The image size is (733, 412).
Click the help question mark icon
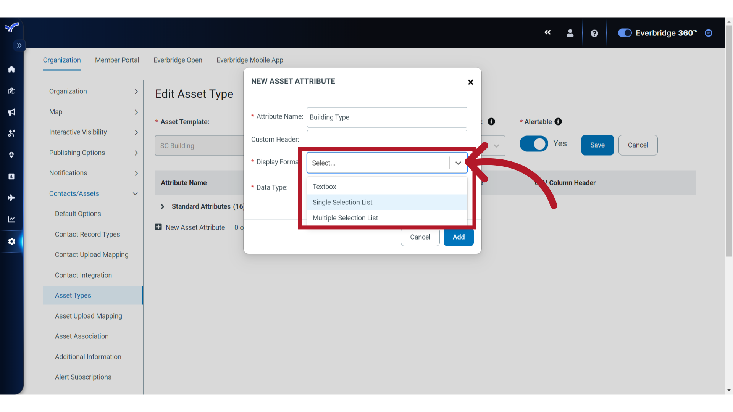(594, 33)
